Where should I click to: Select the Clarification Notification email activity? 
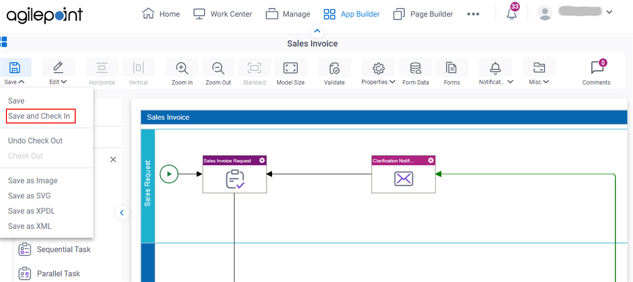pyautogui.click(x=404, y=174)
